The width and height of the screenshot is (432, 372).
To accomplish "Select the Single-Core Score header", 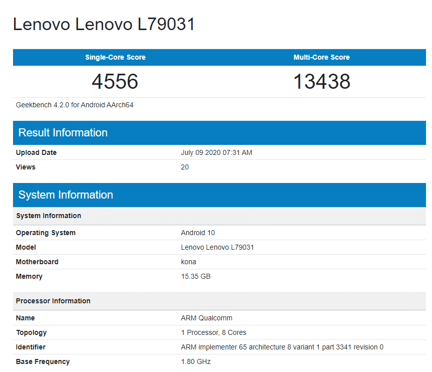I will tap(116, 57).
